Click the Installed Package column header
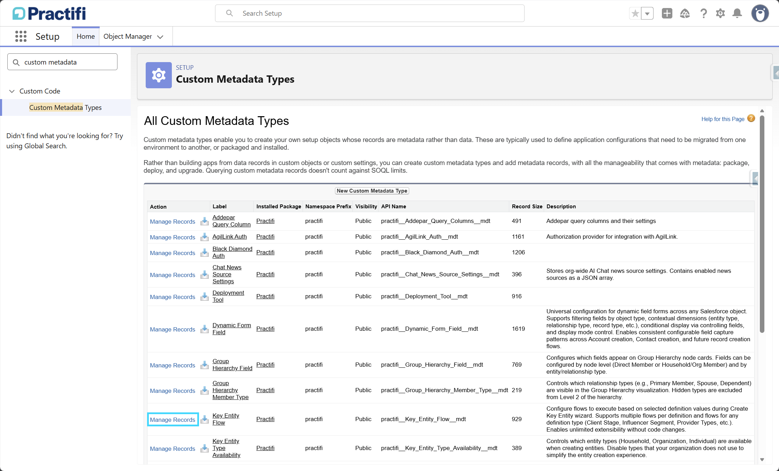The image size is (779, 471). pyautogui.click(x=278, y=207)
